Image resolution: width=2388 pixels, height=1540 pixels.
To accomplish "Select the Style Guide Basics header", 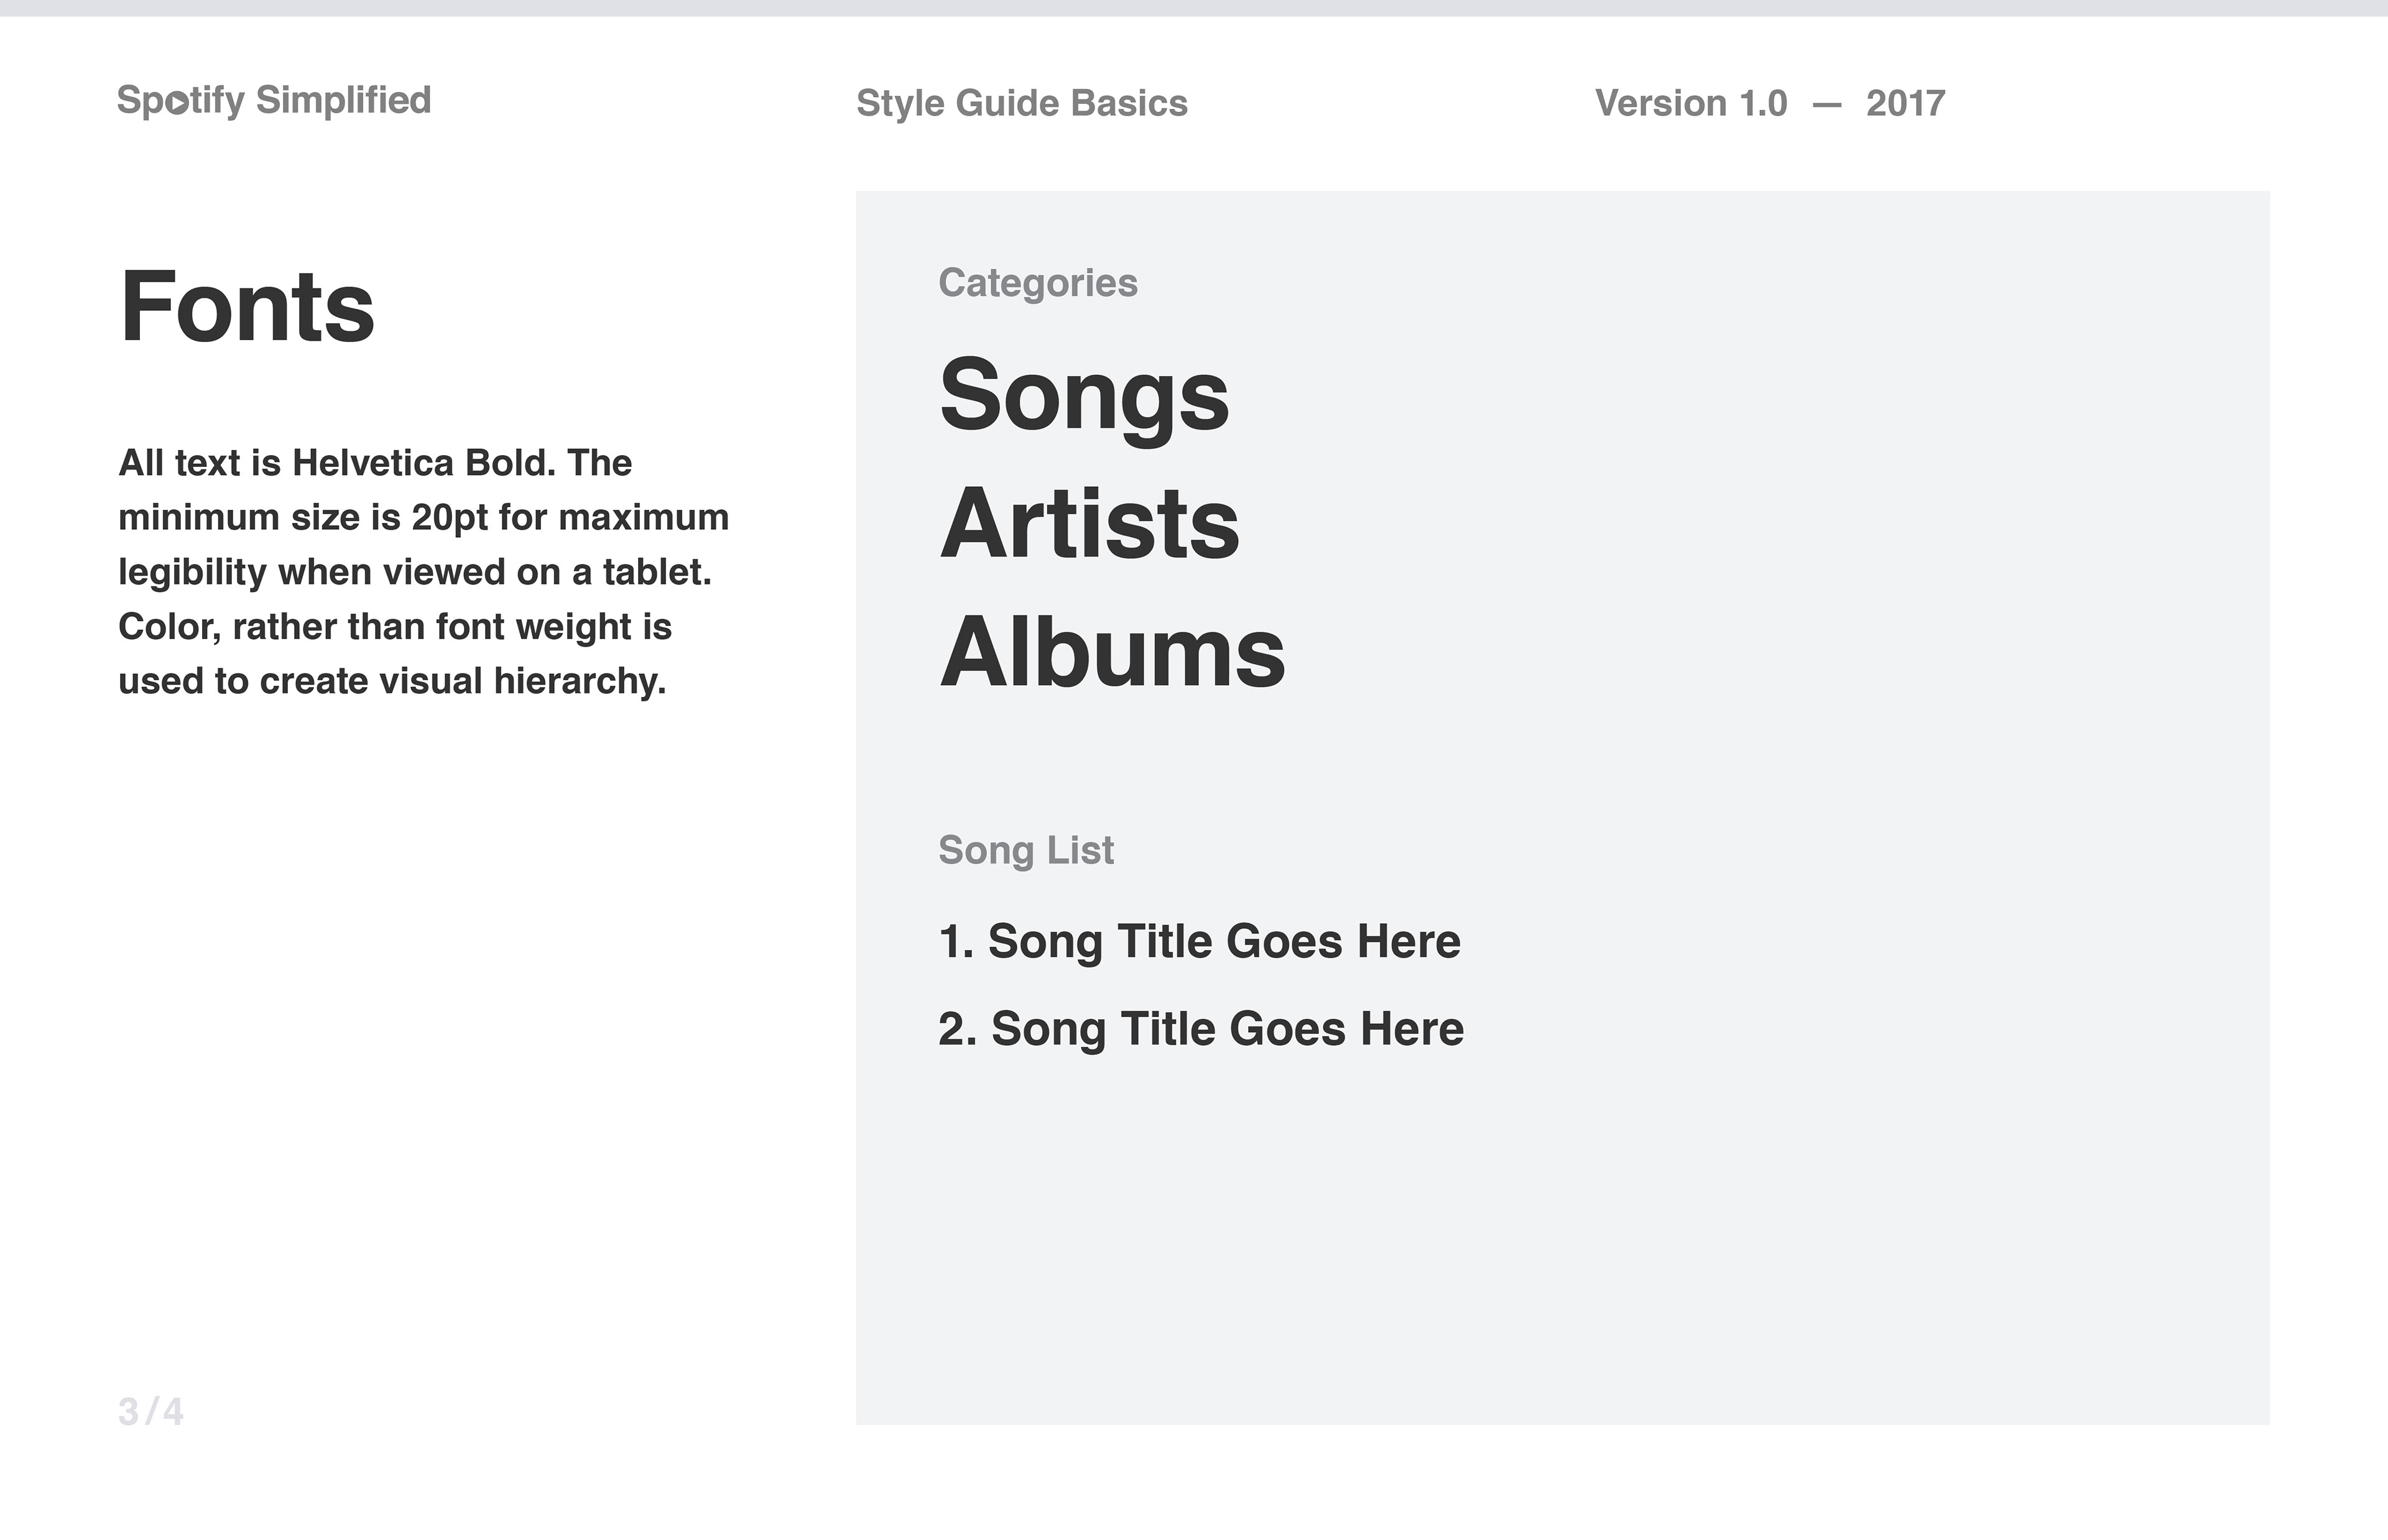I will click(1022, 104).
